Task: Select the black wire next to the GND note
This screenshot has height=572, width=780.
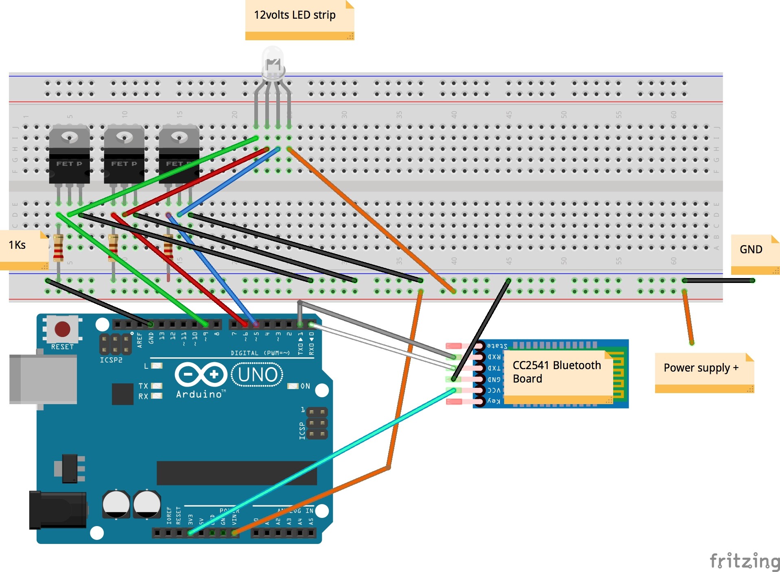Action: 719,281
